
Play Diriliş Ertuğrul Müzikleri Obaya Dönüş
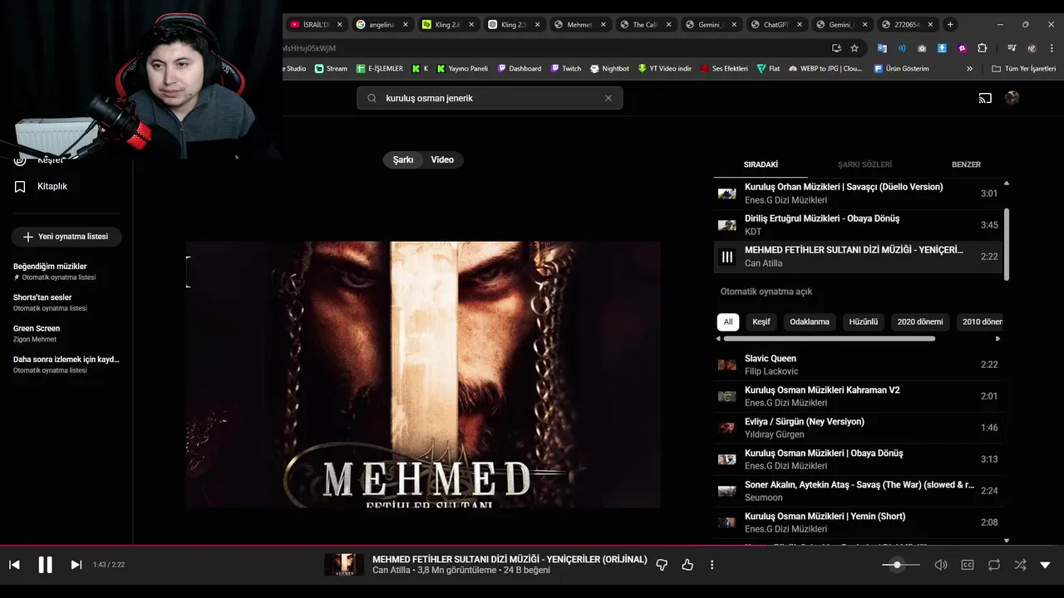(858, 225)
